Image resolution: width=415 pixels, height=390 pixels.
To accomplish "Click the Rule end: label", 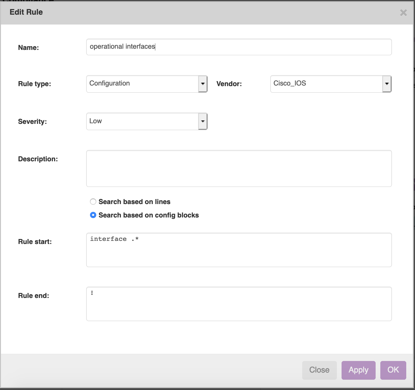I will [x=34, y=296].
